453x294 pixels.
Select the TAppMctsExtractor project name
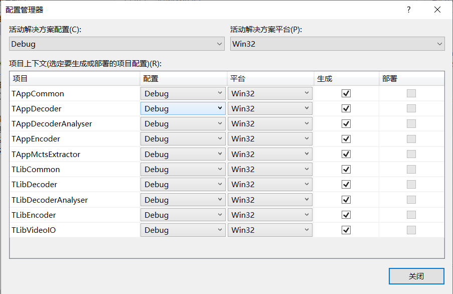click(46, 154)
